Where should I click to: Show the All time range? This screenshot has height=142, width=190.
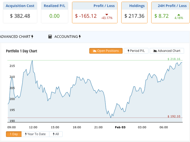(x=56, y=134)
